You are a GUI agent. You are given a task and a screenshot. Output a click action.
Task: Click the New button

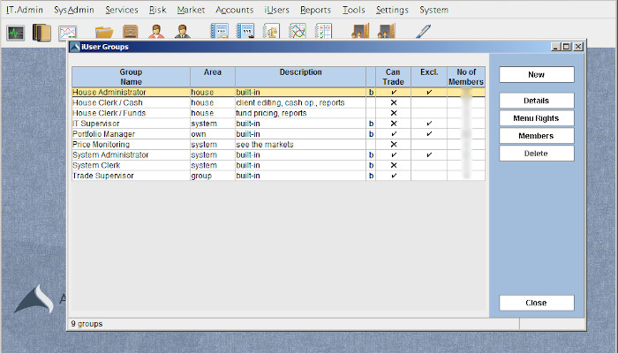click(536, 75)
